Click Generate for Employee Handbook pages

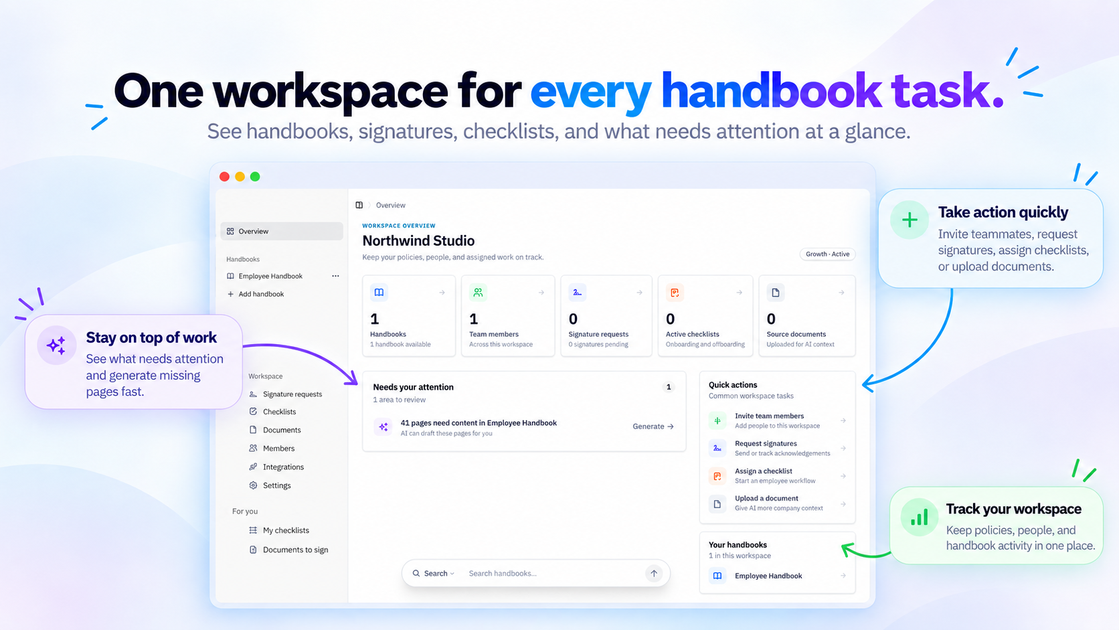click(x=653, y=426)
